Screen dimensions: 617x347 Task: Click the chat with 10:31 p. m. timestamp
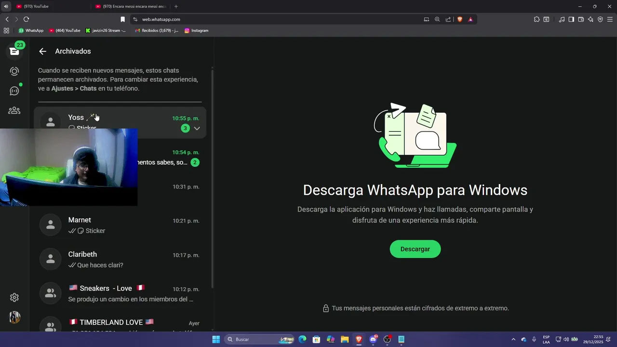pyautogui.click(x=172, y=191)
